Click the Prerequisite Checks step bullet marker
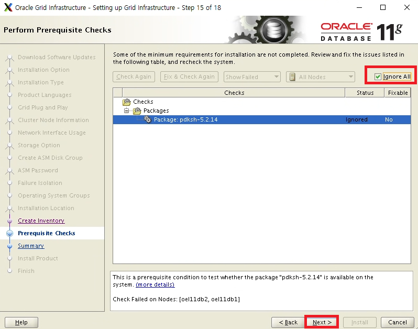The width and height of the screenshot is (418, 329). coord(10,233)
